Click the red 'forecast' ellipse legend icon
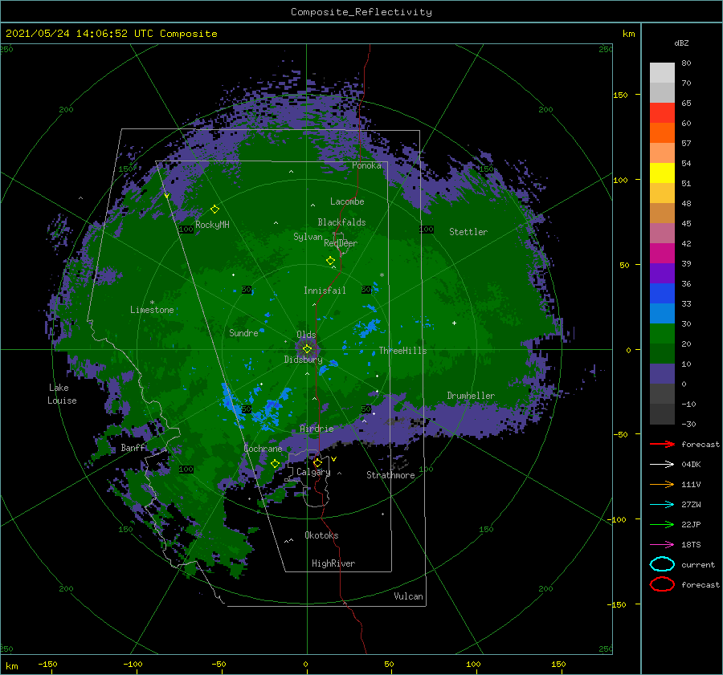This screenshot has width=723, height=675. click(x=662, y=584)
